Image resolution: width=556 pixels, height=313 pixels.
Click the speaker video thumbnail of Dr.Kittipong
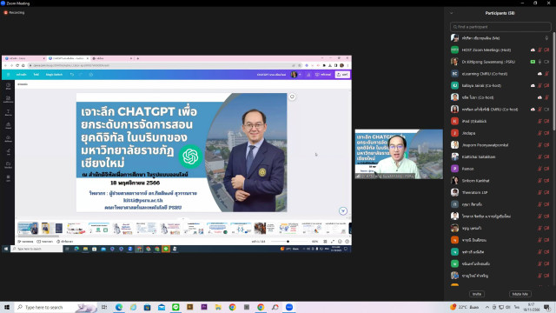point(399,154)
